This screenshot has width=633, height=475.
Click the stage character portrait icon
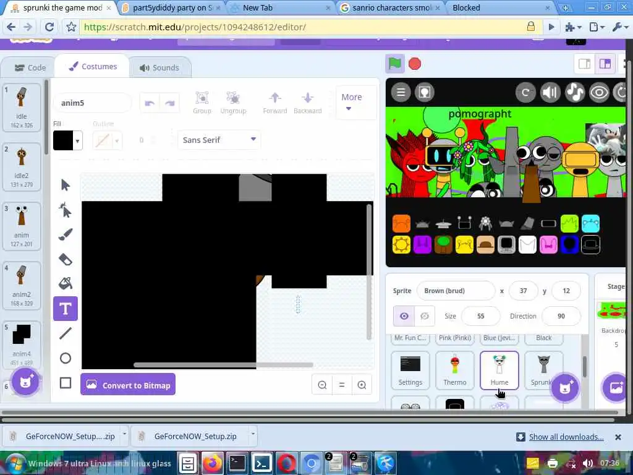[x=424, y=92]
